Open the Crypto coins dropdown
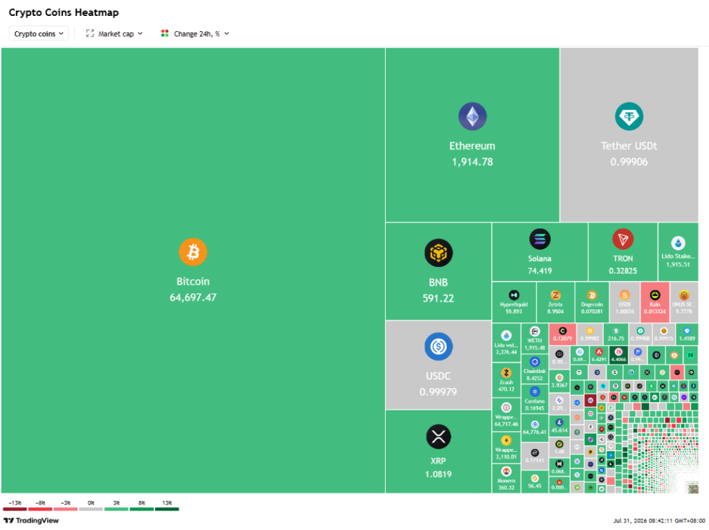 click(39, 33)
